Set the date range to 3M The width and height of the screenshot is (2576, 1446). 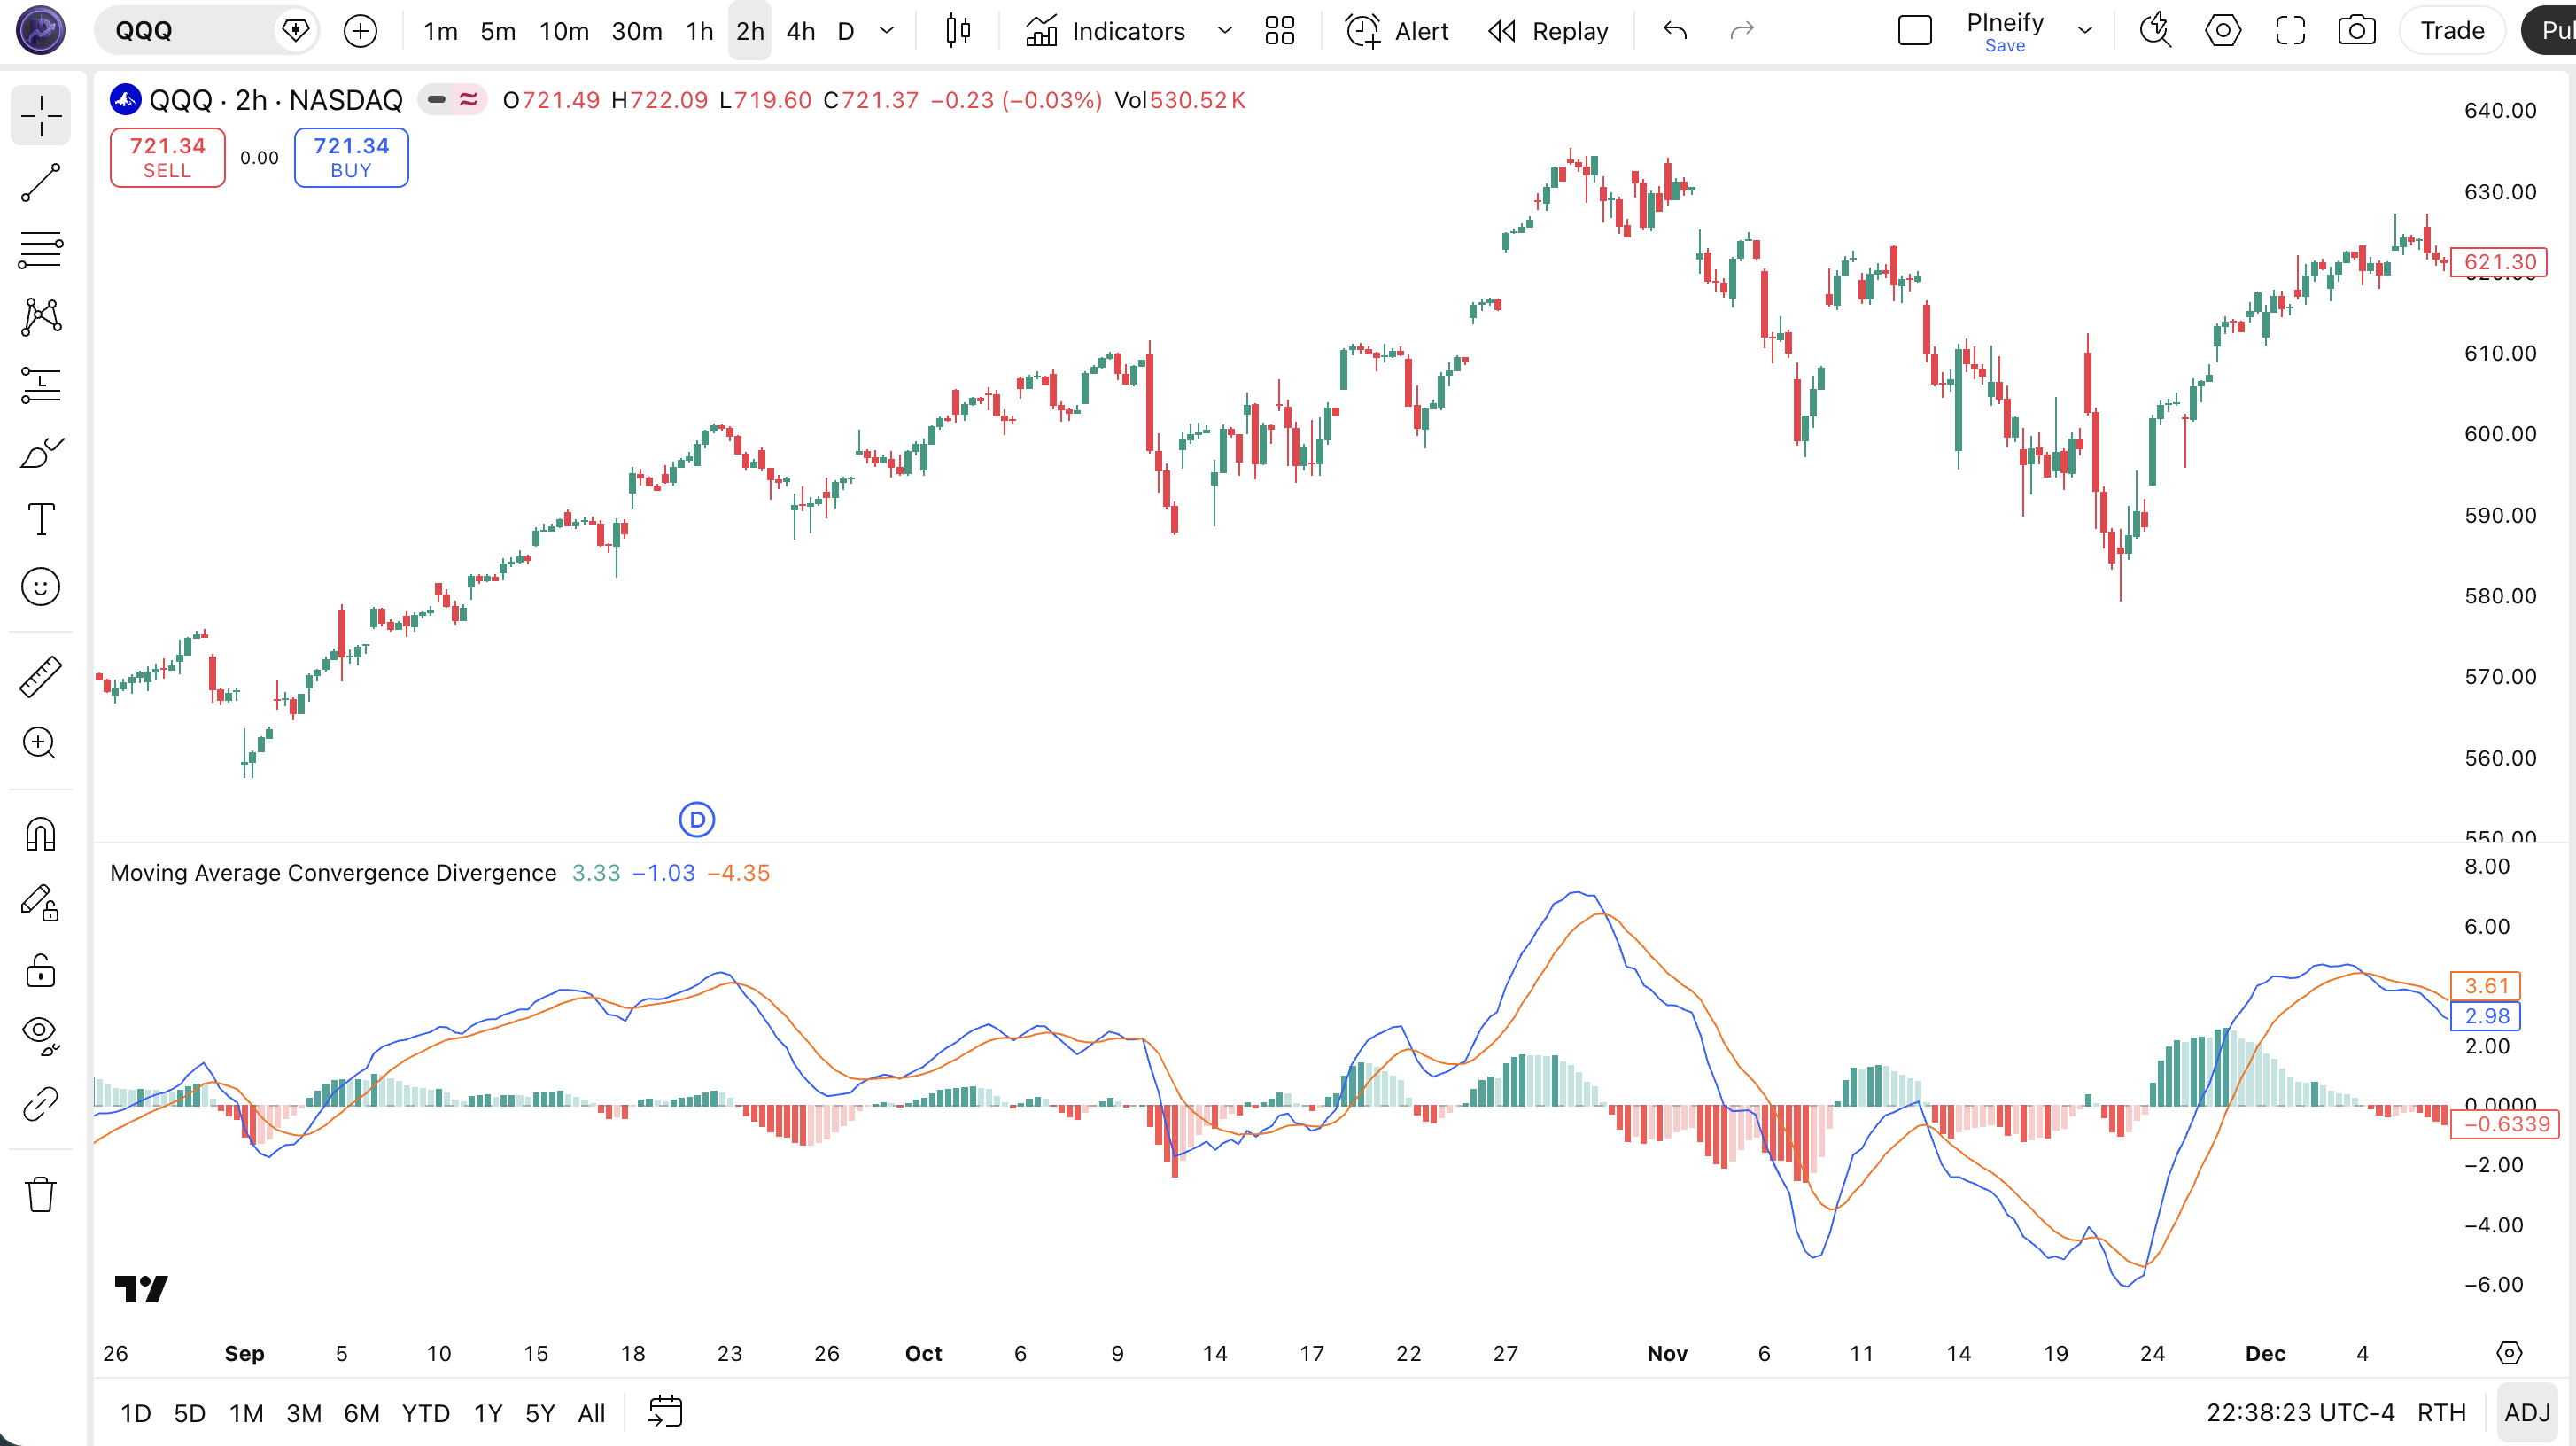(x=304, y=1413)
